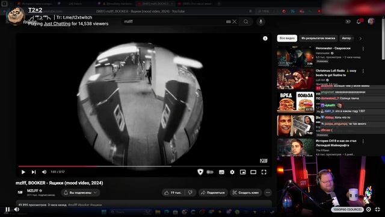Exit Twitch player fullscreen mode

(378, 209)
